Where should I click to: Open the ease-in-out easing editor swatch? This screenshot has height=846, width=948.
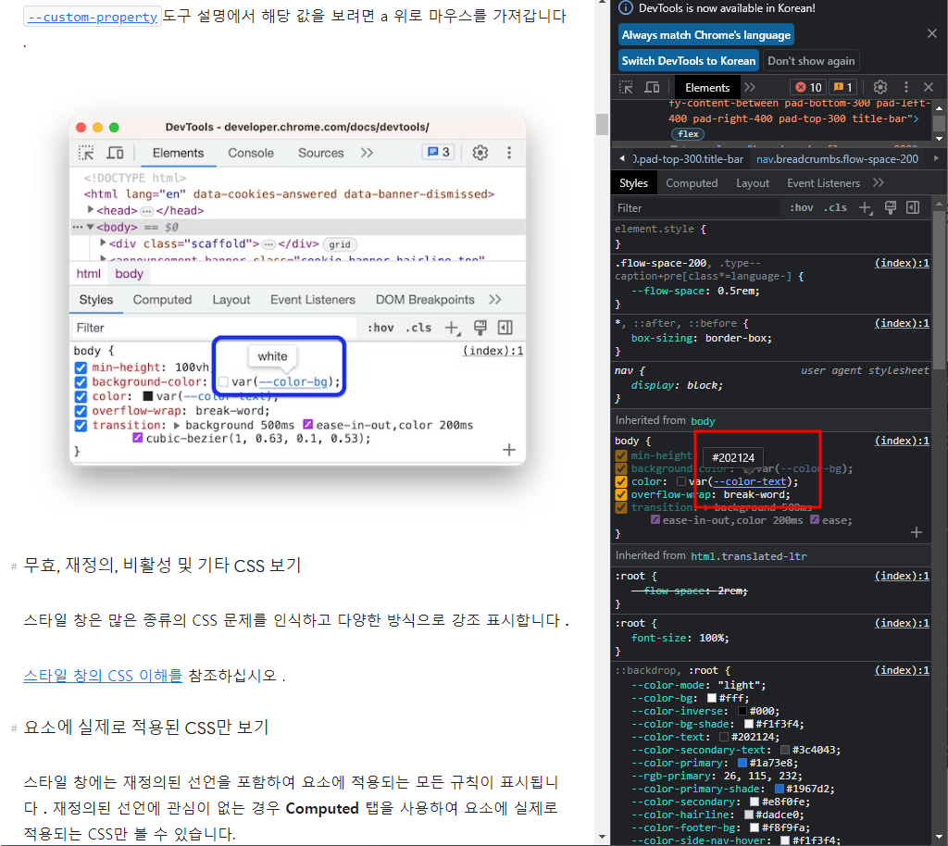coord(655,519)
